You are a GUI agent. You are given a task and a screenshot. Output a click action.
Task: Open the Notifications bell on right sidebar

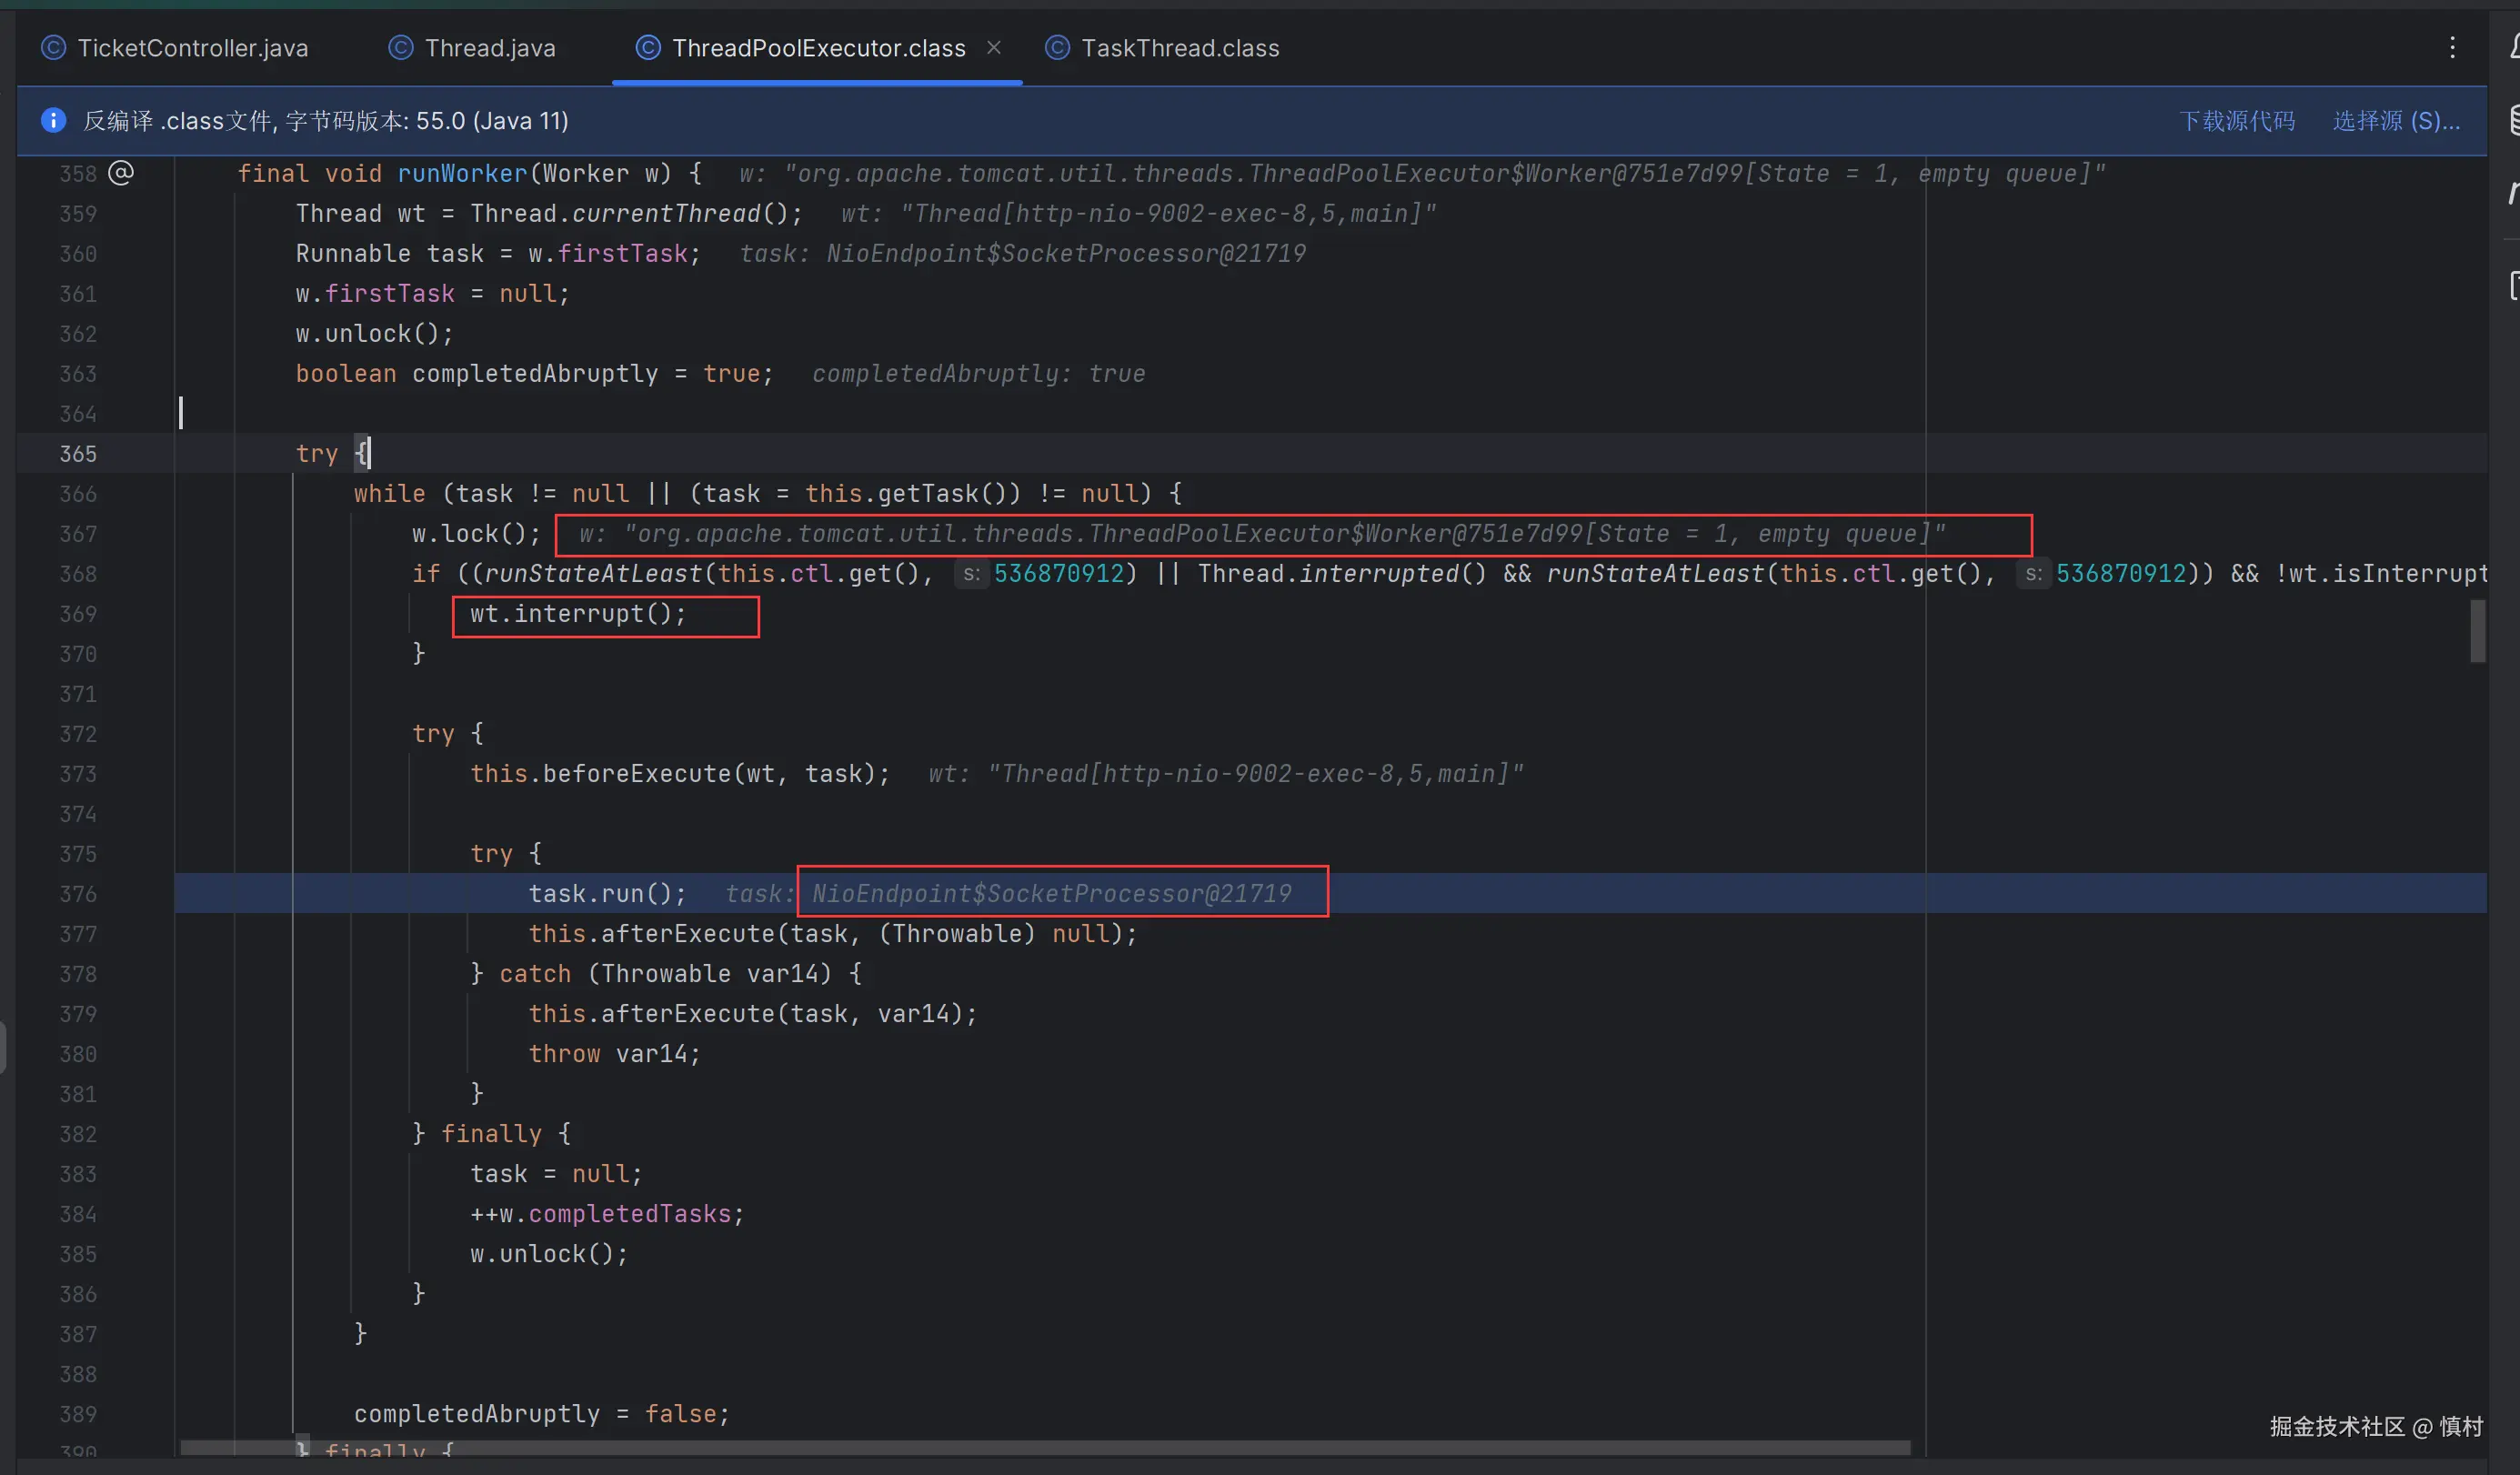(2512, 46)
